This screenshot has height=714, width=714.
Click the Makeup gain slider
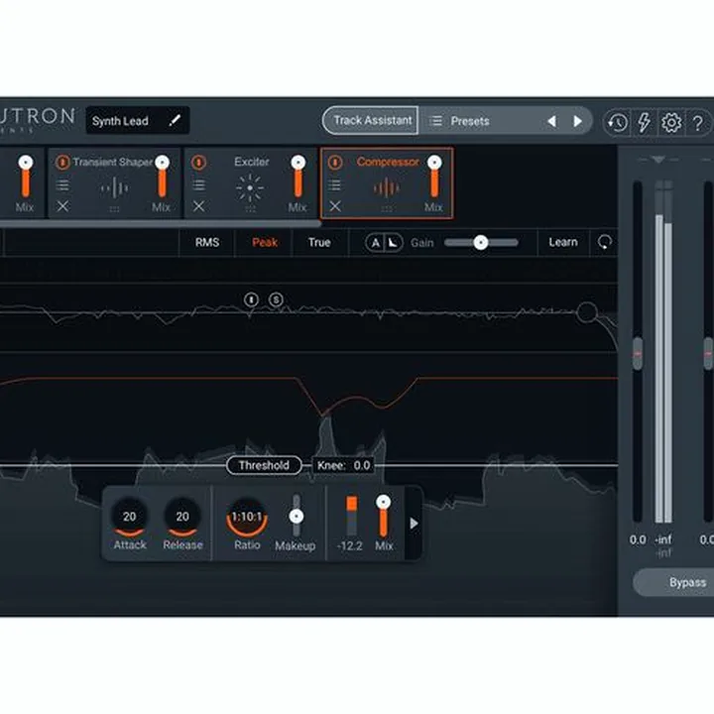pyautogui.click(x=297, y=516)
